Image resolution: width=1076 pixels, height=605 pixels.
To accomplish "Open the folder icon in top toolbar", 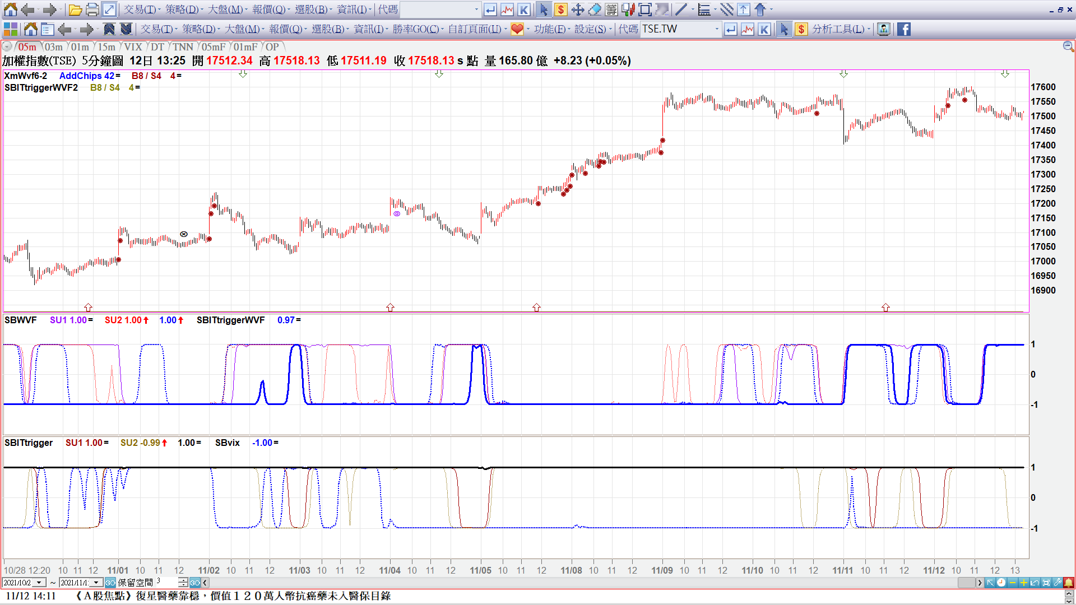I will click(x=75, y=10).
